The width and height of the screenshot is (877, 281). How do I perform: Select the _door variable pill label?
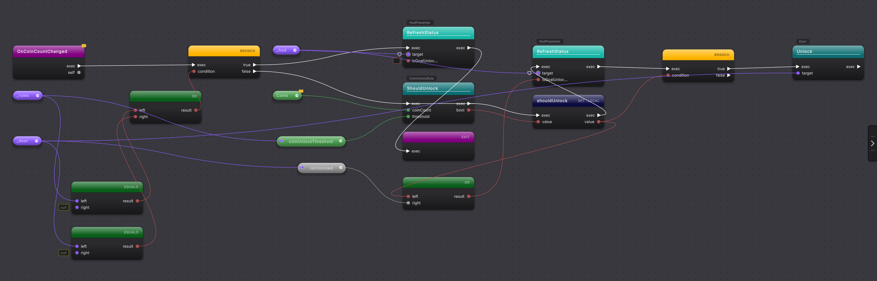click(23, 141)
